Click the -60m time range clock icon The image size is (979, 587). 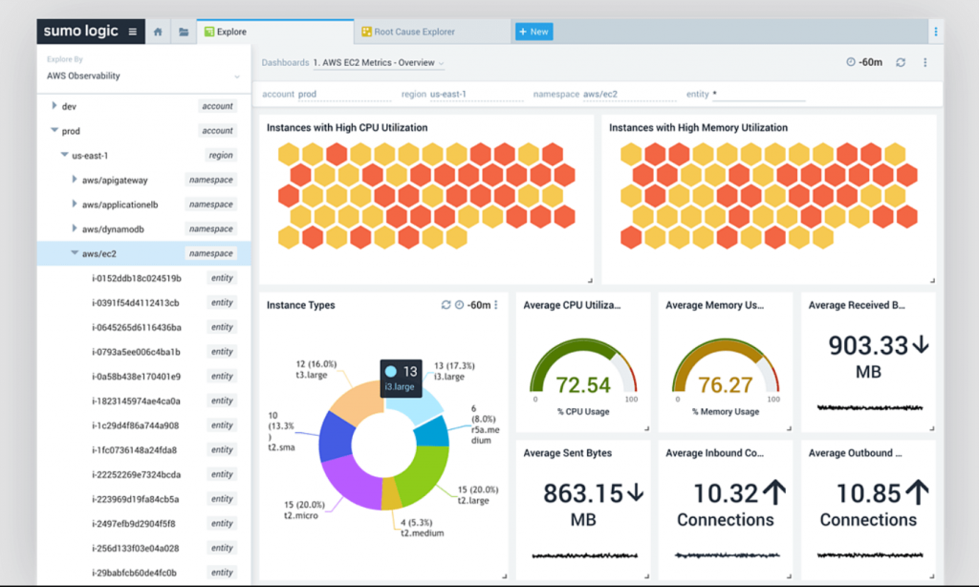click(x=850, y=62)
